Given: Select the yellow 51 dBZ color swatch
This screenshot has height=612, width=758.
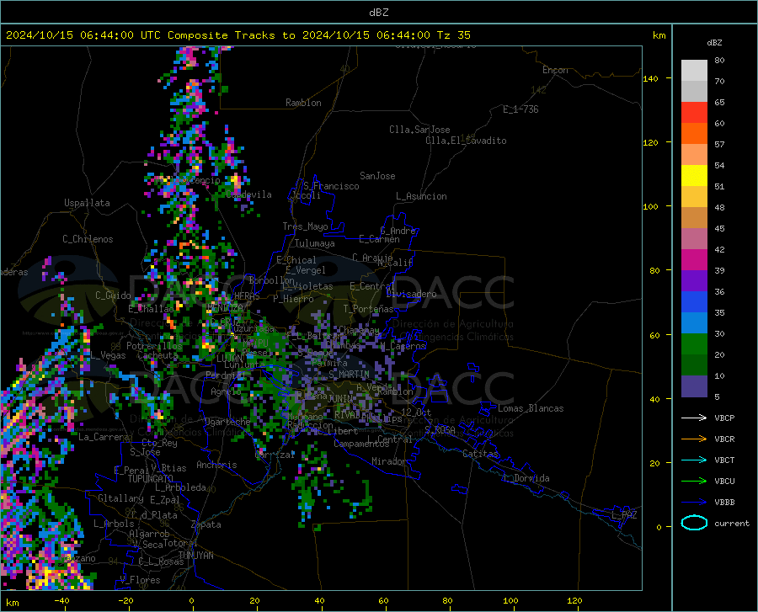Looking at the screenshot, I should 694,176.
